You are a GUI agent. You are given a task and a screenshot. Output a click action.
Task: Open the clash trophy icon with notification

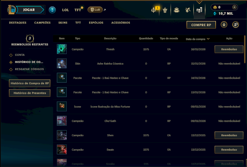153,10
